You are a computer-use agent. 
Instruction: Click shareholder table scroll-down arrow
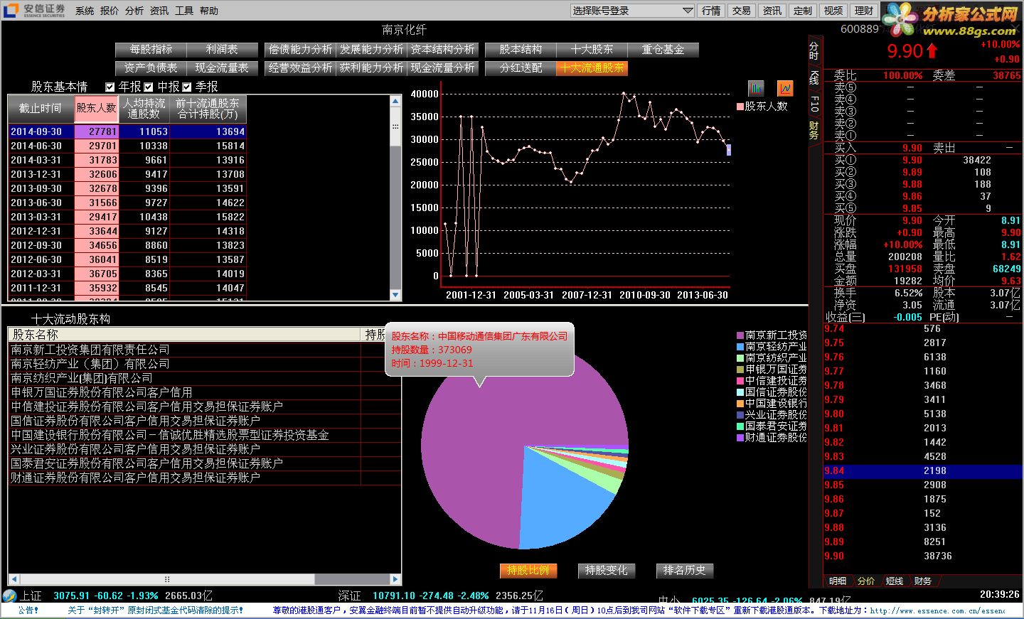(396, 294)
